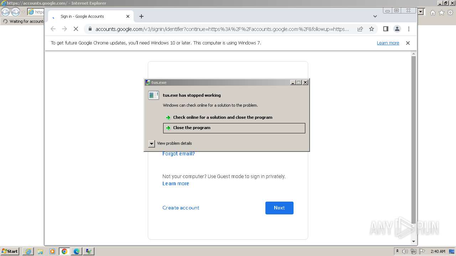Select the IE Waiting for accounts tab
The image size is (456, 256).
pos(23,21)
